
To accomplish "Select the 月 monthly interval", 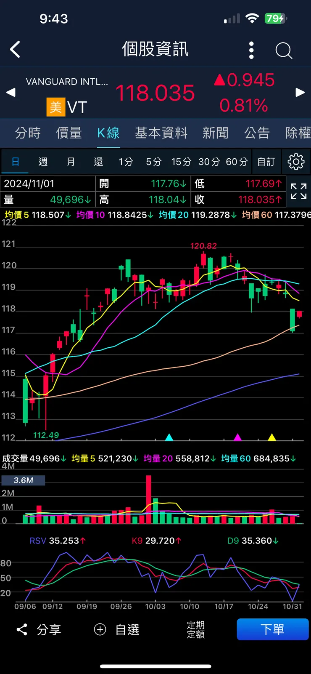I will (x=71, y=162).
